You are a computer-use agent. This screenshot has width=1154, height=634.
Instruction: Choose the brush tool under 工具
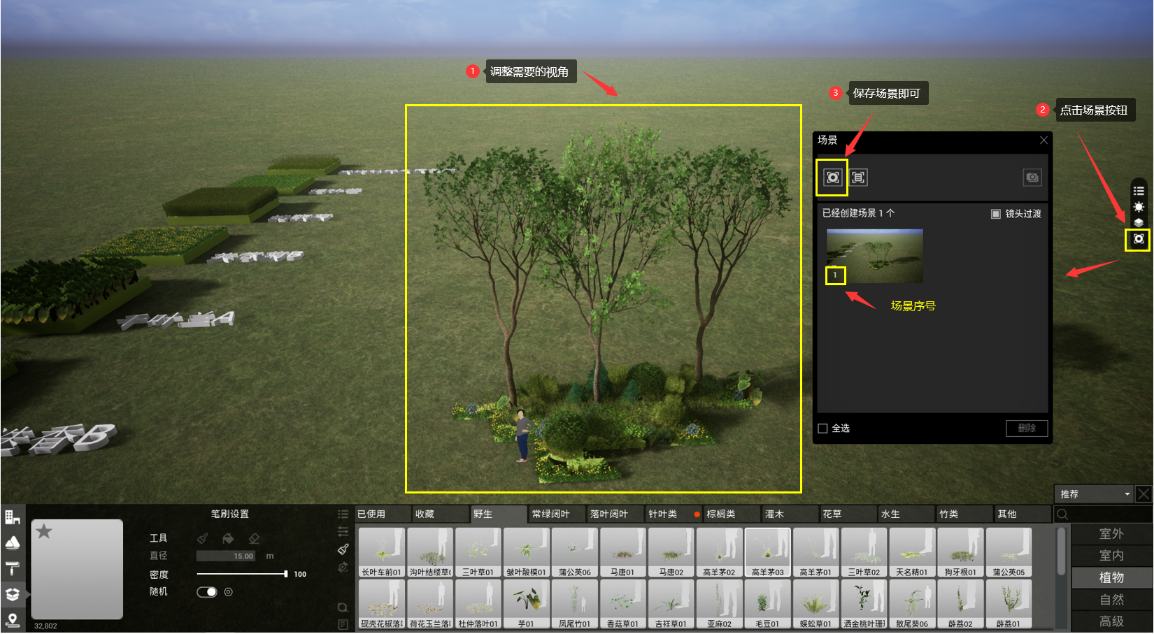tap(203, 538)
